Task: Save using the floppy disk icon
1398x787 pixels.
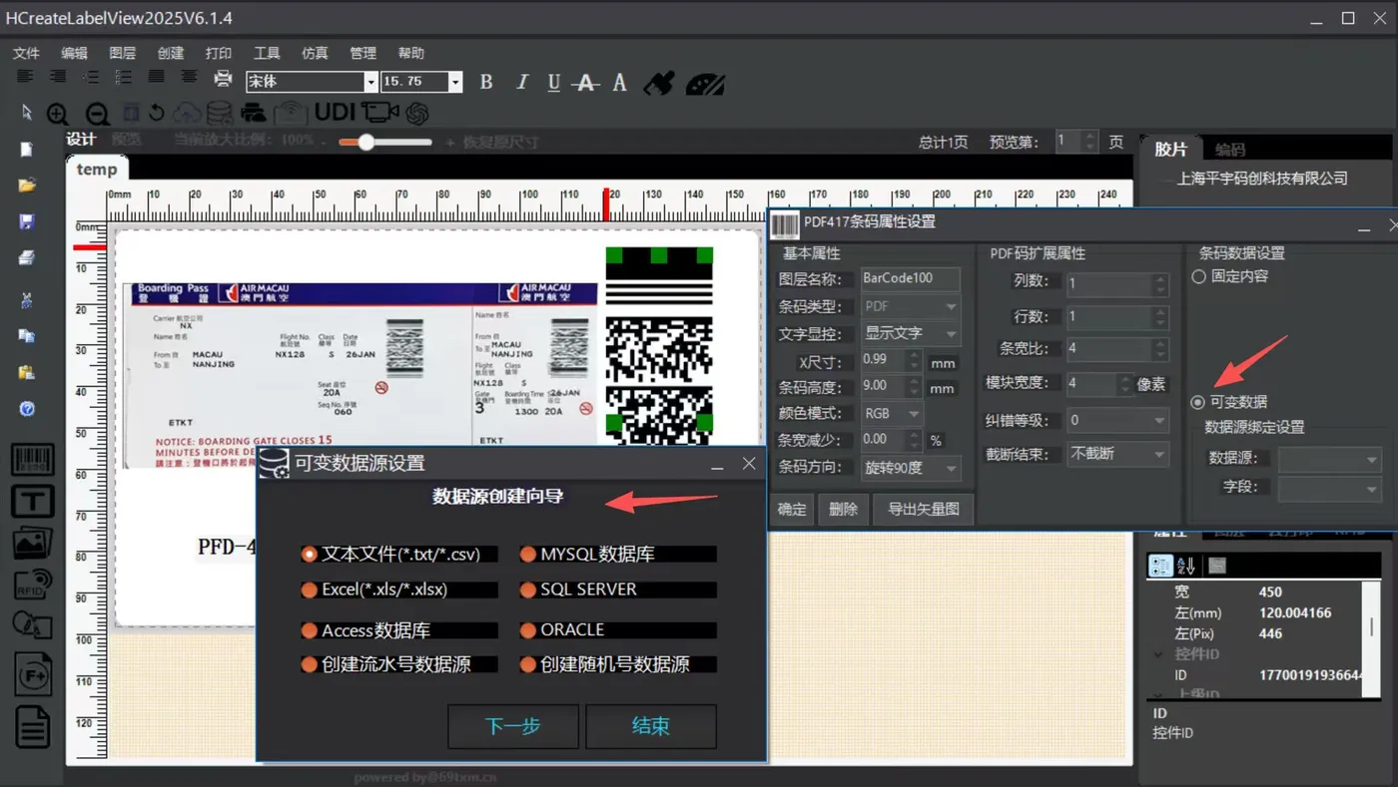Action: coord(27,221)
